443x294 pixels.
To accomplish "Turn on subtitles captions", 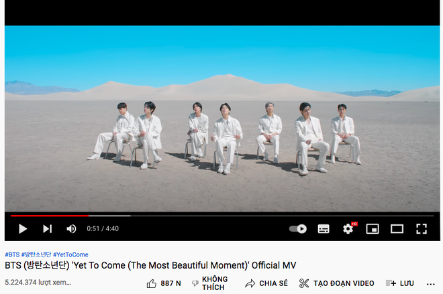I will (324, 228).
